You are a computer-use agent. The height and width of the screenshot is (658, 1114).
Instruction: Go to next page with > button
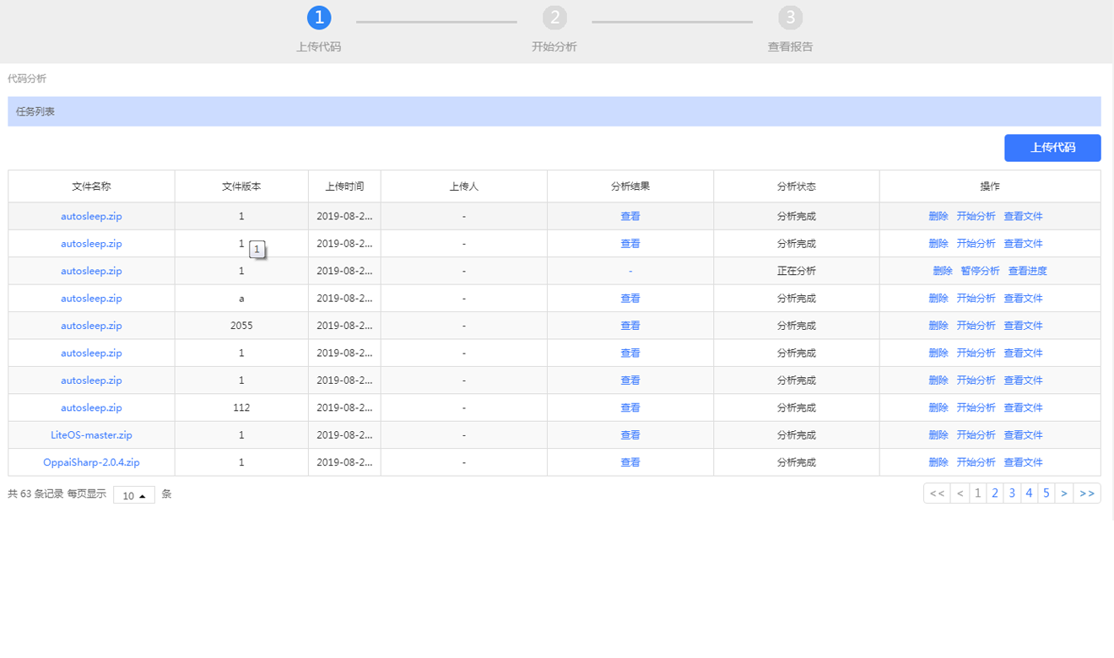point(1064,493)
